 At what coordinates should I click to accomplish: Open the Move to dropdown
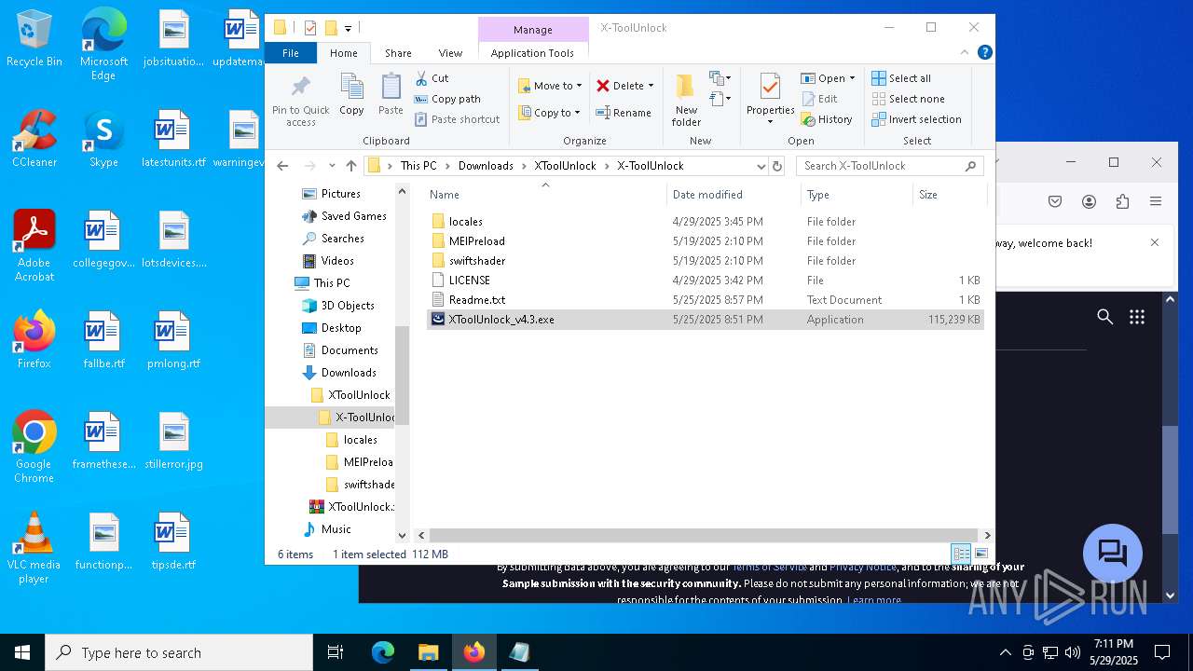(550, 86)
